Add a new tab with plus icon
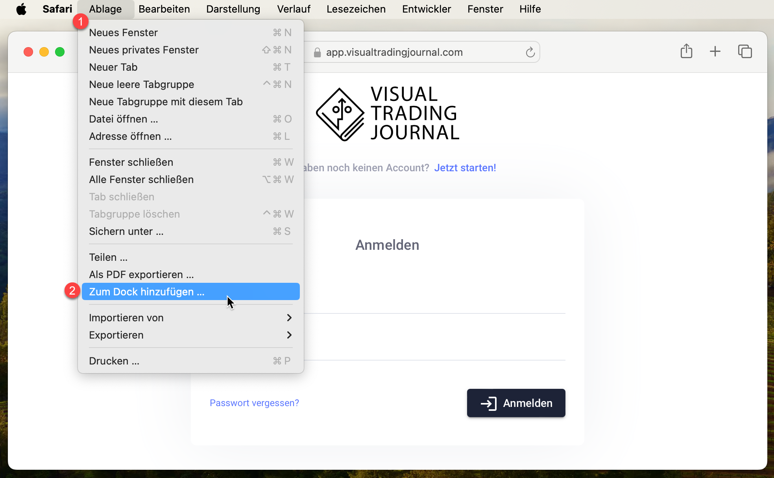774x478 pixels. pyautogui.click(x=715, y=51)
